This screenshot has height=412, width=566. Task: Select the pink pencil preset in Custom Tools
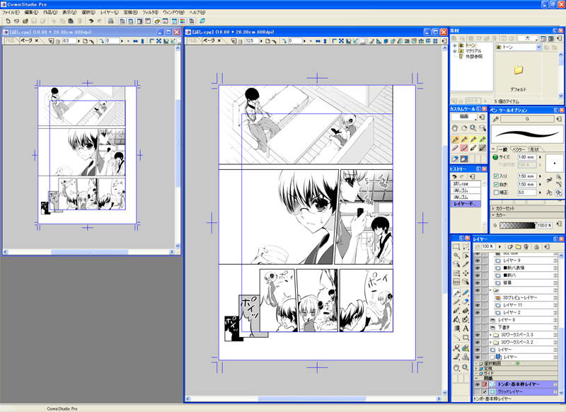(464, 148)
